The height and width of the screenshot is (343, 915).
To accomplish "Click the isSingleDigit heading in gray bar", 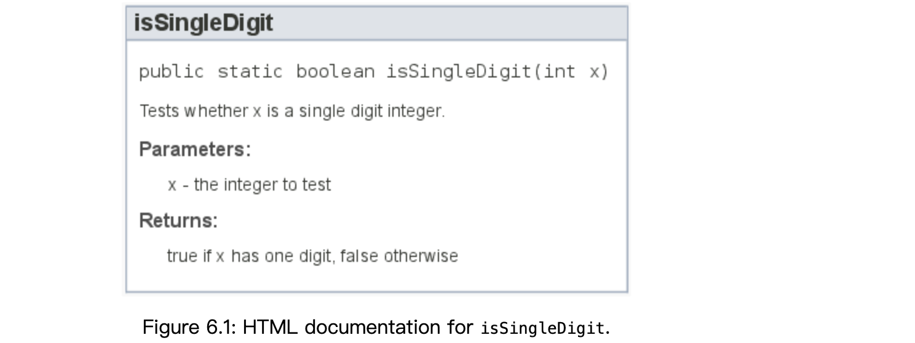I will 204,23.
